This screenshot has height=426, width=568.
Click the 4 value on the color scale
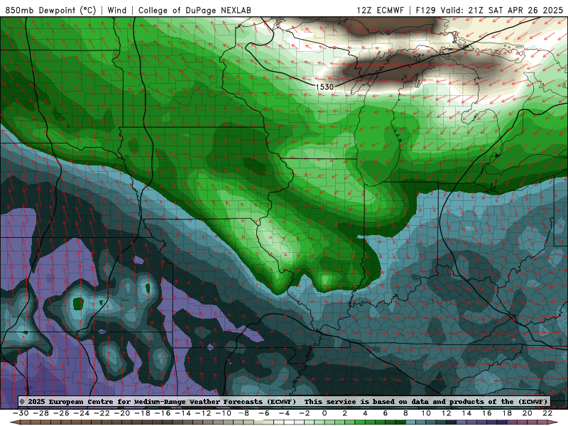click(x=365, y=413)
